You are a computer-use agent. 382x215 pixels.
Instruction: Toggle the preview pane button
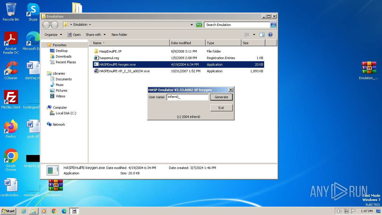pyautogui.click(x=262, y=35)
